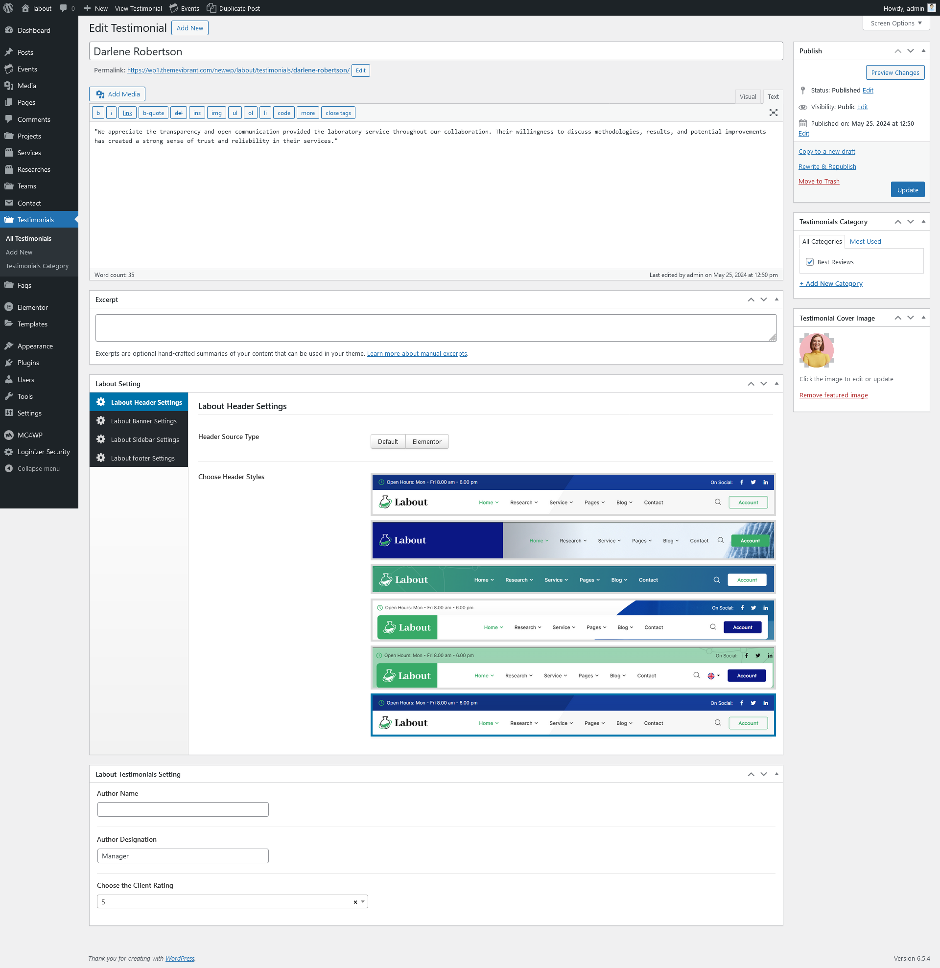Click the Update button
Image resolution: width=940 pixels, height=968 pixels.
[907, 190]
